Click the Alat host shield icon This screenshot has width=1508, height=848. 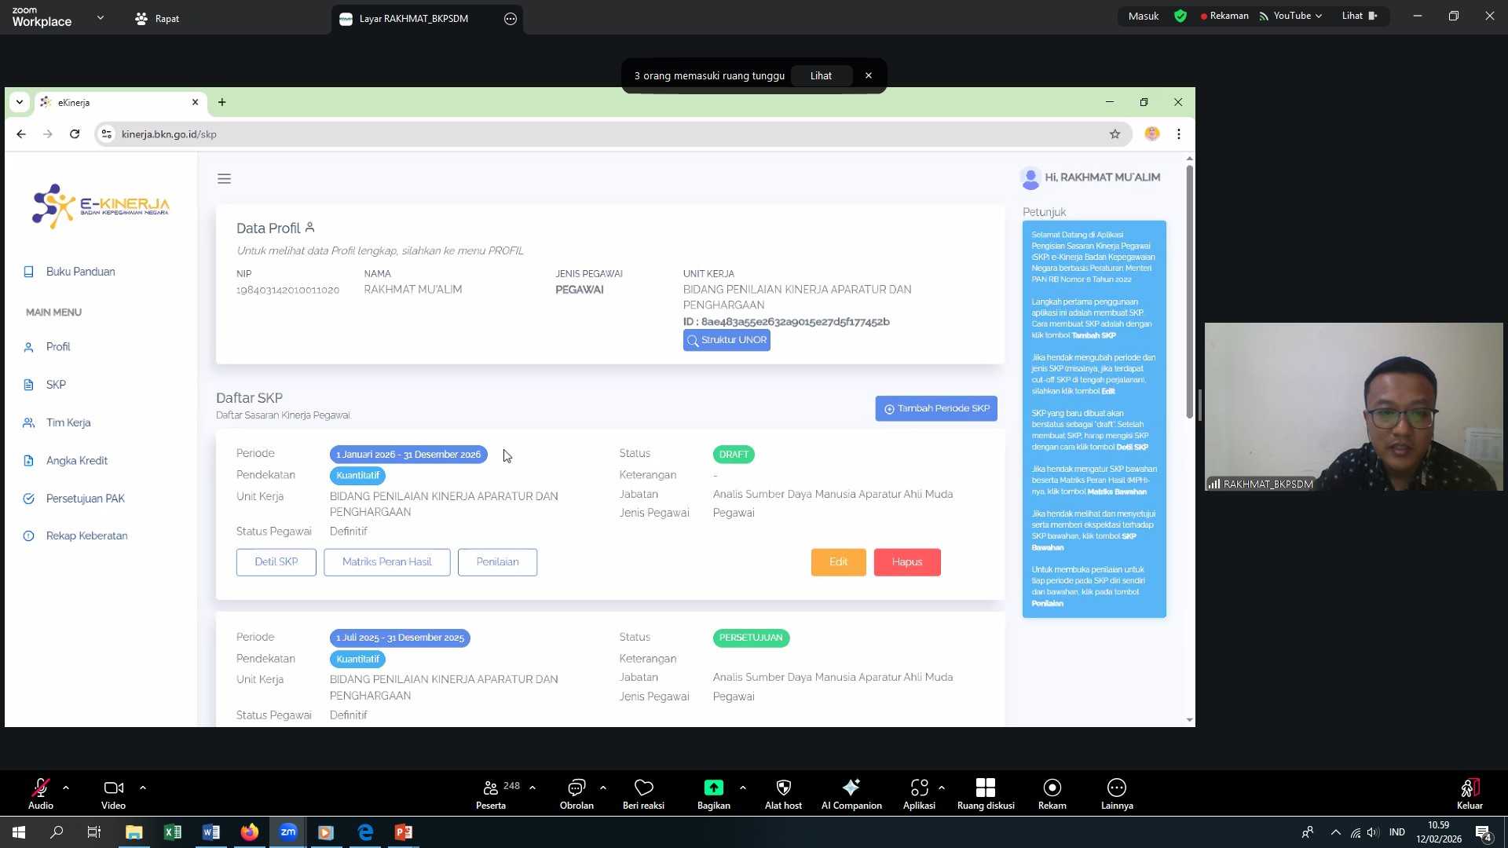(x=783, y=788)
